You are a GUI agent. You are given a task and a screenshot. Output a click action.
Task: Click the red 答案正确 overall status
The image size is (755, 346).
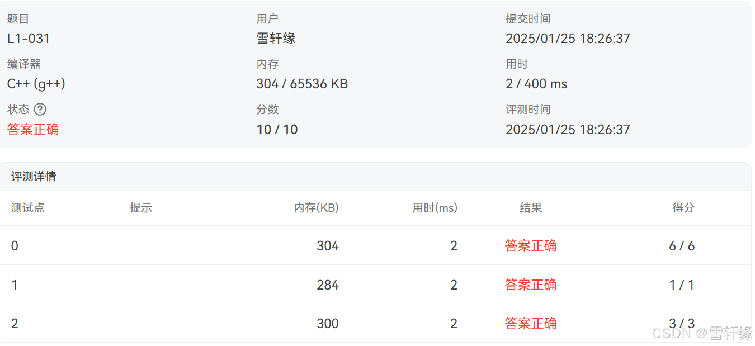point(32,129)
